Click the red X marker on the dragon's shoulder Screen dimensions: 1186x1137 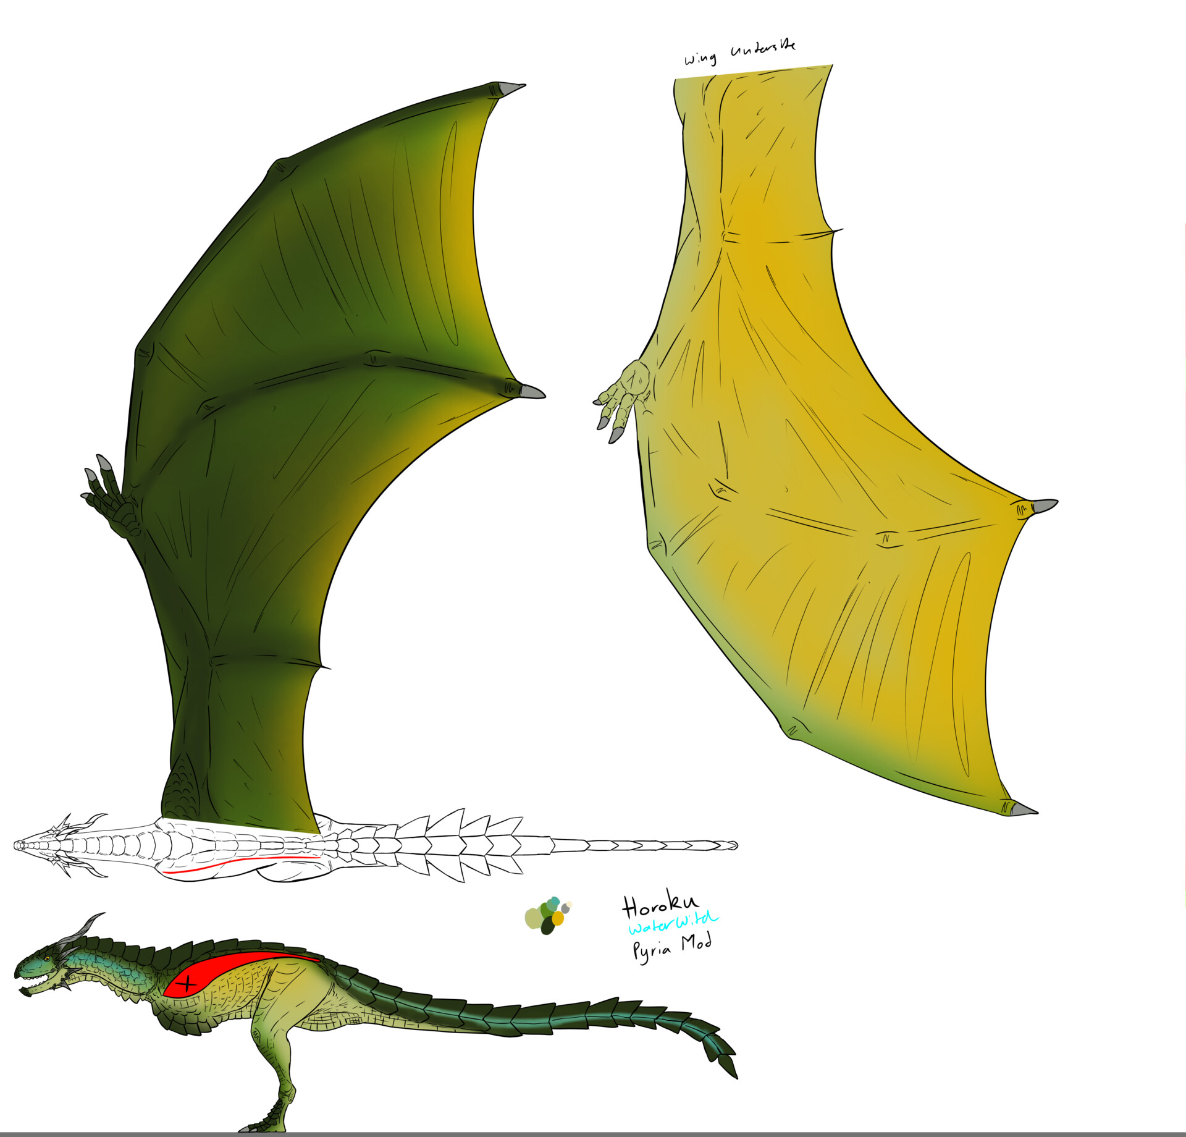[187, 984]
